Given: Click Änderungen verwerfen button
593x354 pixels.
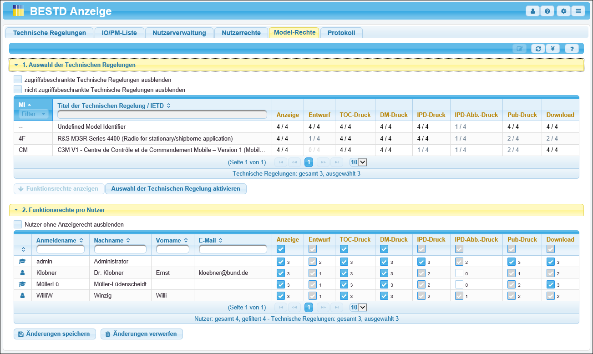Looking at the screenshot, I should [x=142, y=334].
